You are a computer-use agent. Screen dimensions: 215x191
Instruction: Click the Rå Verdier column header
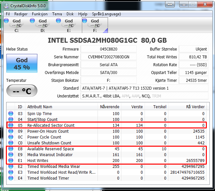click(x=187, y=107)
